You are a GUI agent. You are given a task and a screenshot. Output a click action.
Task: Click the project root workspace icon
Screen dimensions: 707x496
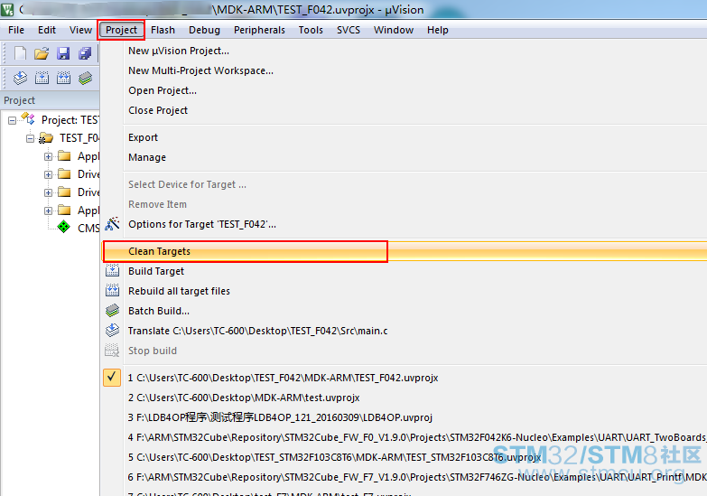tap(28, 119)
